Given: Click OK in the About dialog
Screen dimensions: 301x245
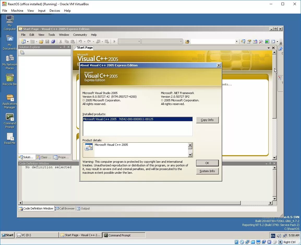Looking at the screenshot, I should 207,163.
